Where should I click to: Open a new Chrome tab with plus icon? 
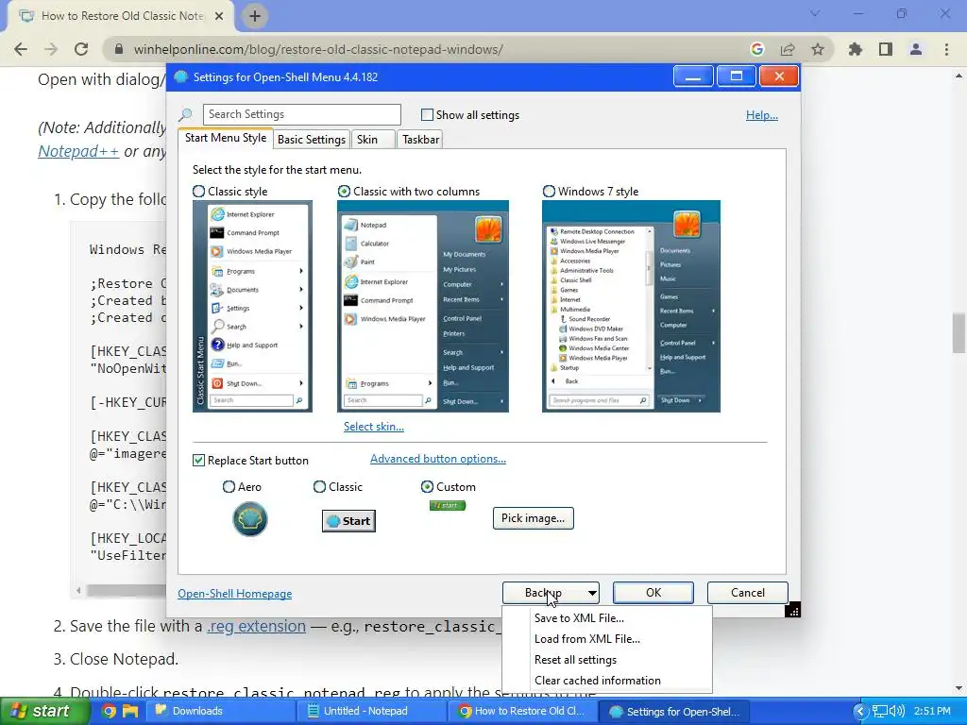pyautogui.click(x=255, y=16)
